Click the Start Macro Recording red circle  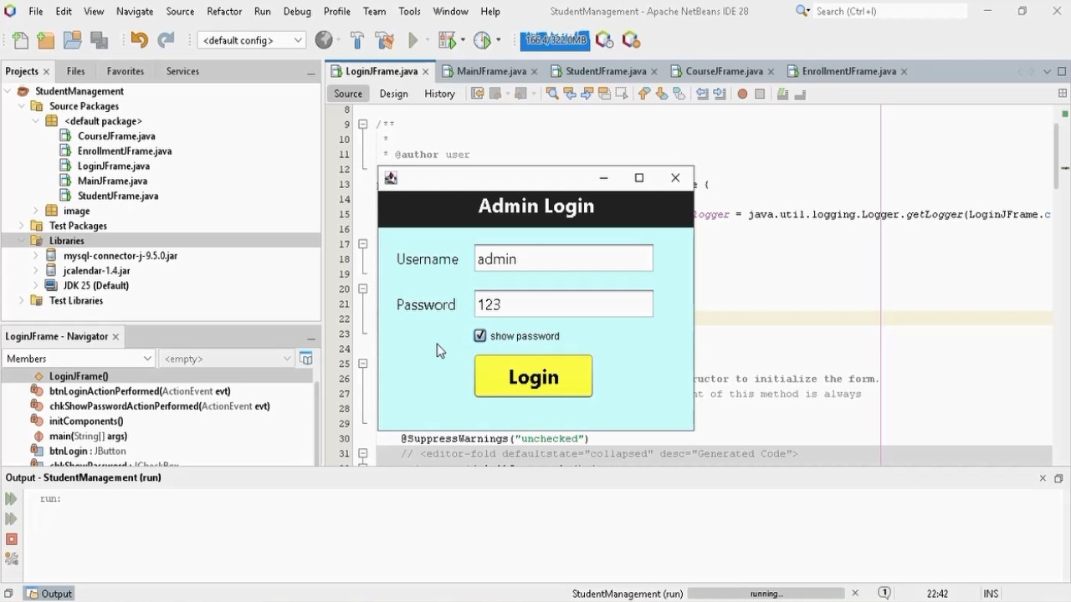click(742, 94)
